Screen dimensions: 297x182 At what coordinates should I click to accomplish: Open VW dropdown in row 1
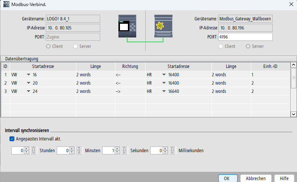(x=28, y=75)
